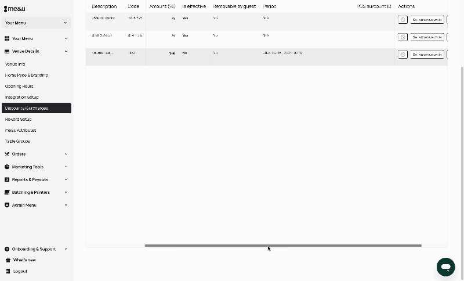464x281 pixels.
Task: Click the Staff 25% off description cell
Action: 102,35
